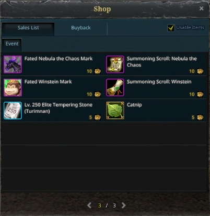Select the Event category tab
The width and height of the screenshot is (210, 216).
click(12, 44)
